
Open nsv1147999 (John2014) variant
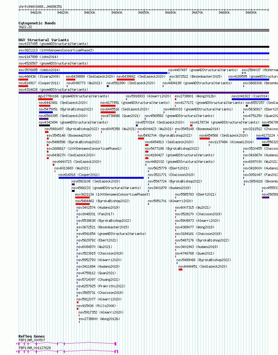(x=38, y=57)
